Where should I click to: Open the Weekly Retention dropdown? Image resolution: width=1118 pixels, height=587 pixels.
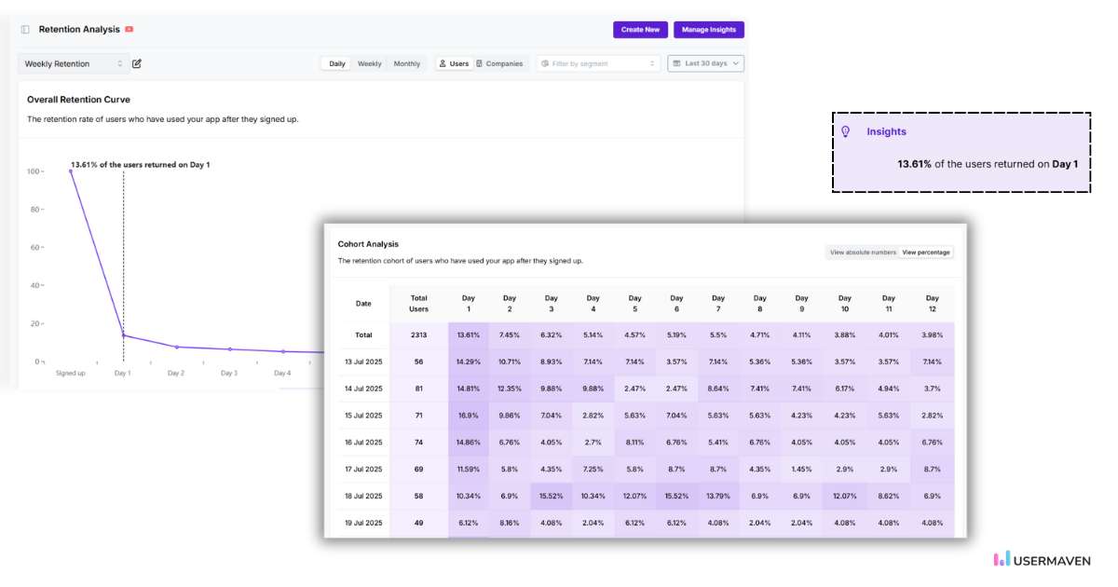73,64
